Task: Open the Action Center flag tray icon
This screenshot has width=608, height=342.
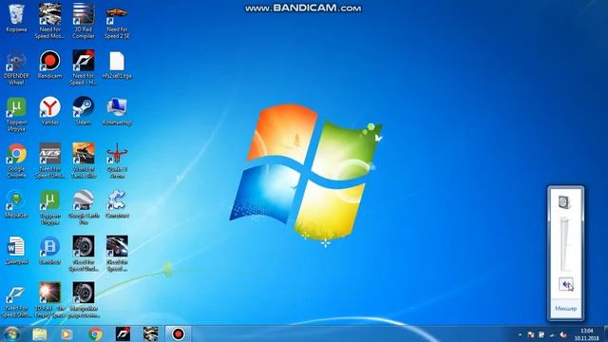Action: click(x=531, y=334)
